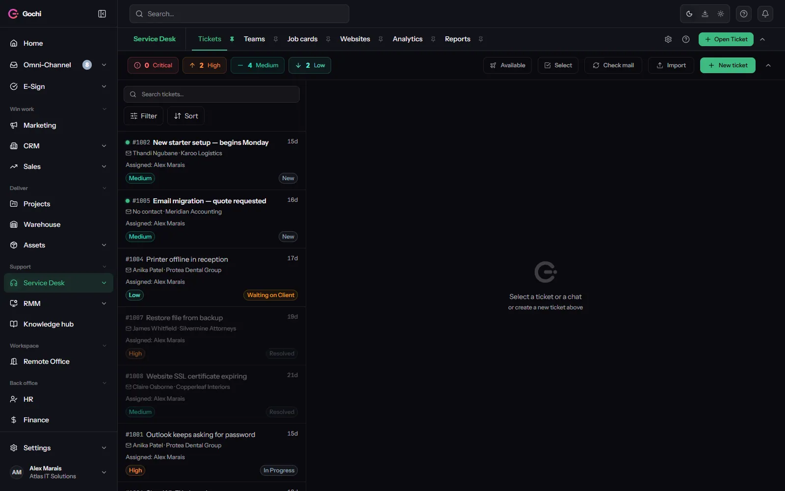Viewport: 785px width, 491px height.
Task: Collapse the tab bar chevron beside Open Ticket
Action: click(x=762, y=39)
